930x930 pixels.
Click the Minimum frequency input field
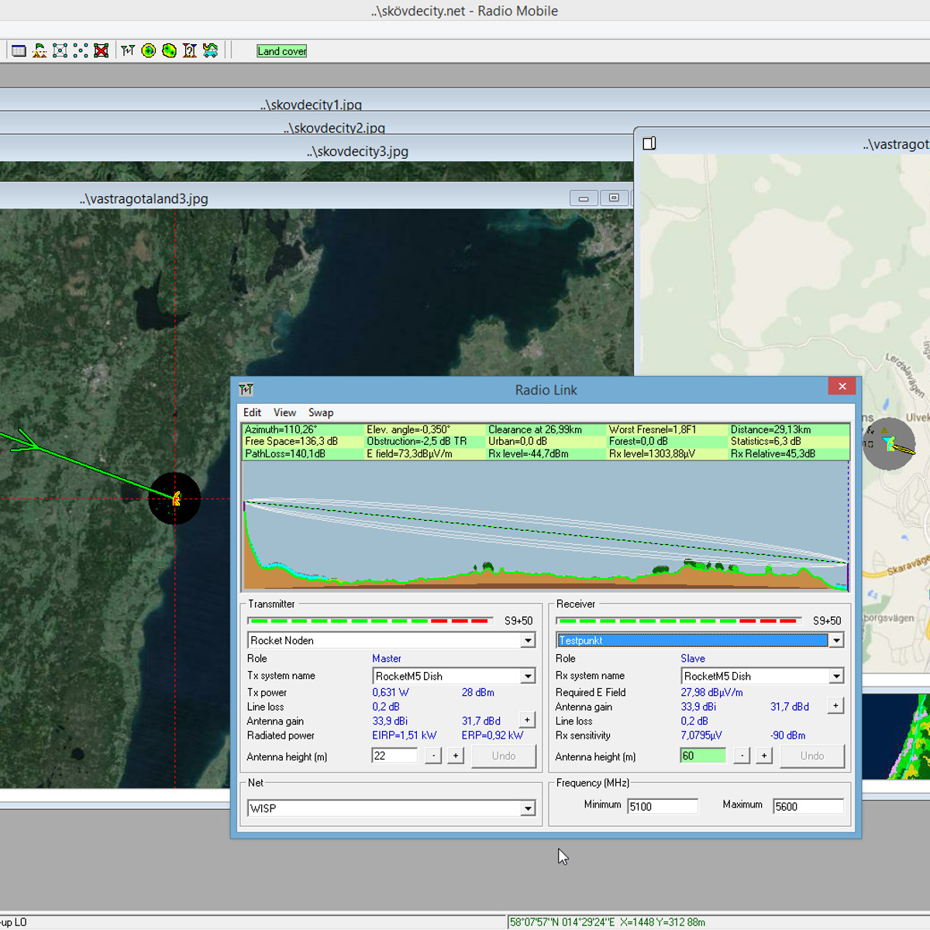click(662, 806)
